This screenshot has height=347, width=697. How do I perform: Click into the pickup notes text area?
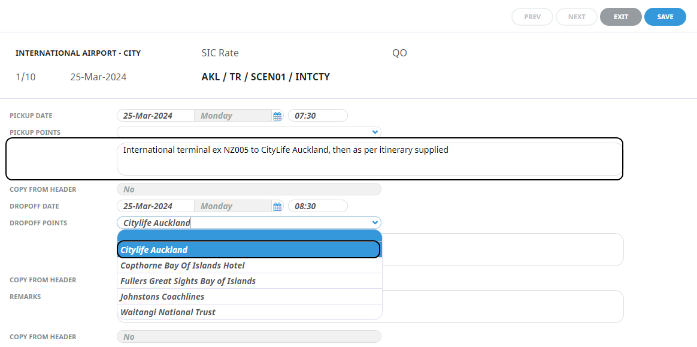(369, 159)
